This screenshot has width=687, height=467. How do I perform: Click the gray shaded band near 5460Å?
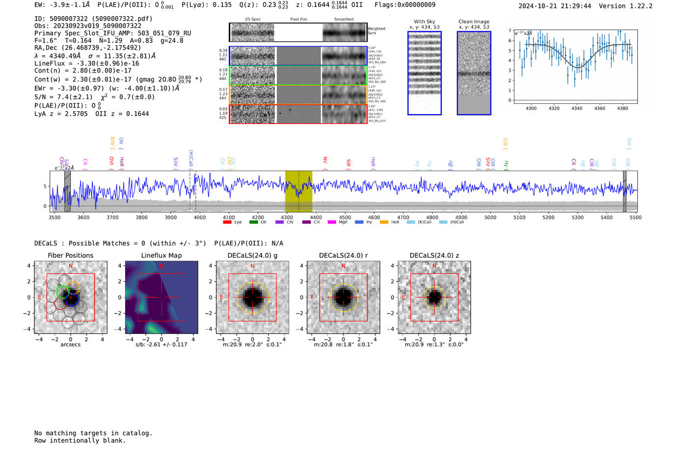click(625, 191)
